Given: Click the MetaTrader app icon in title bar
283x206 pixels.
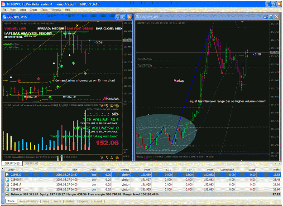Looking at the screenshot, I should click(x=3, y=4).
